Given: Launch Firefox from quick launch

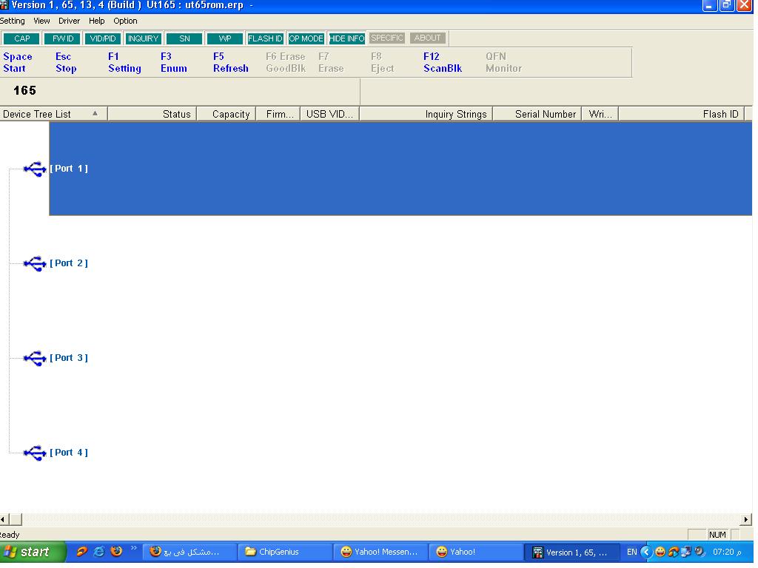Looking at the screenshot, I should point(116,552).
